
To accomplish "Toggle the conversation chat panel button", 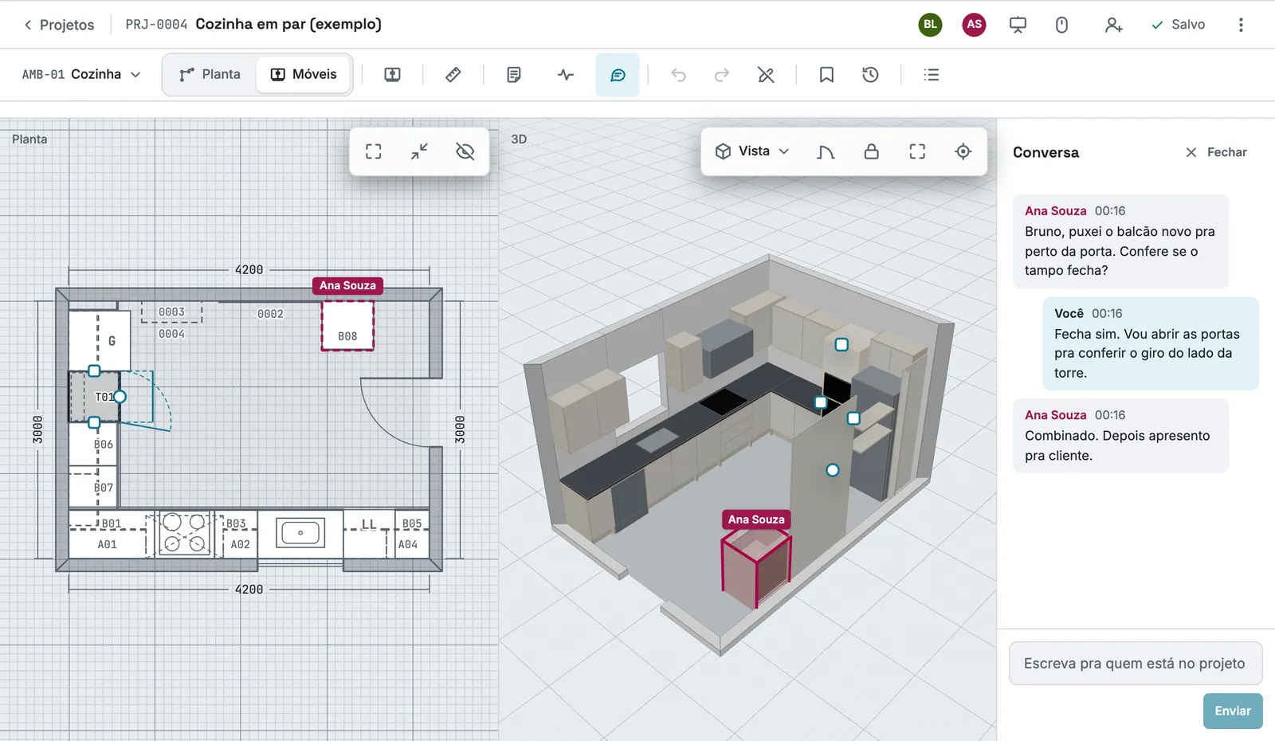I will click(x=618, y=75).
